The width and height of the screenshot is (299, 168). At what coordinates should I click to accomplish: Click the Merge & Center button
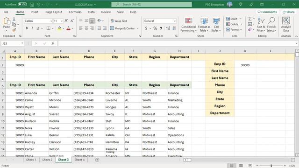(122, 28)
